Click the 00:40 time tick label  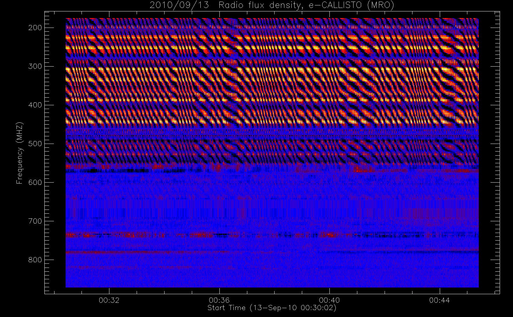pyautogui.click(x=329, y=300)
